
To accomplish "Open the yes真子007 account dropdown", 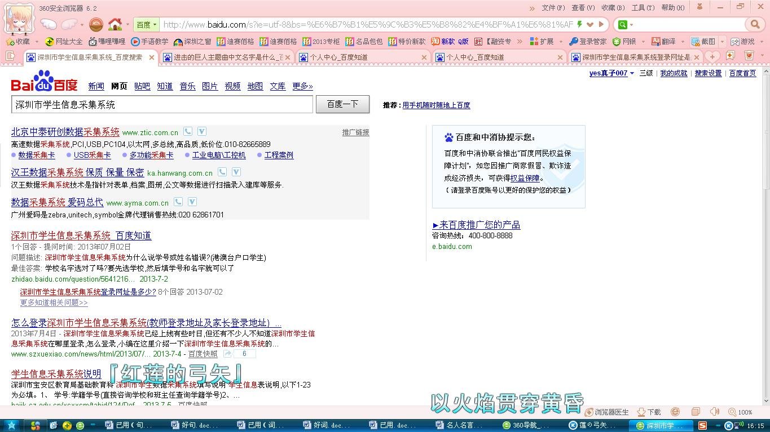I will [x=608, y=73].
